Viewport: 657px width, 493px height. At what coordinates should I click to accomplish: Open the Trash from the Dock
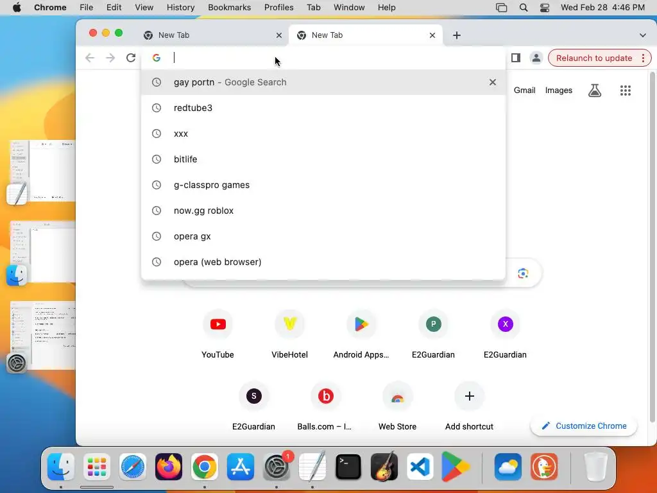(595, 467)
